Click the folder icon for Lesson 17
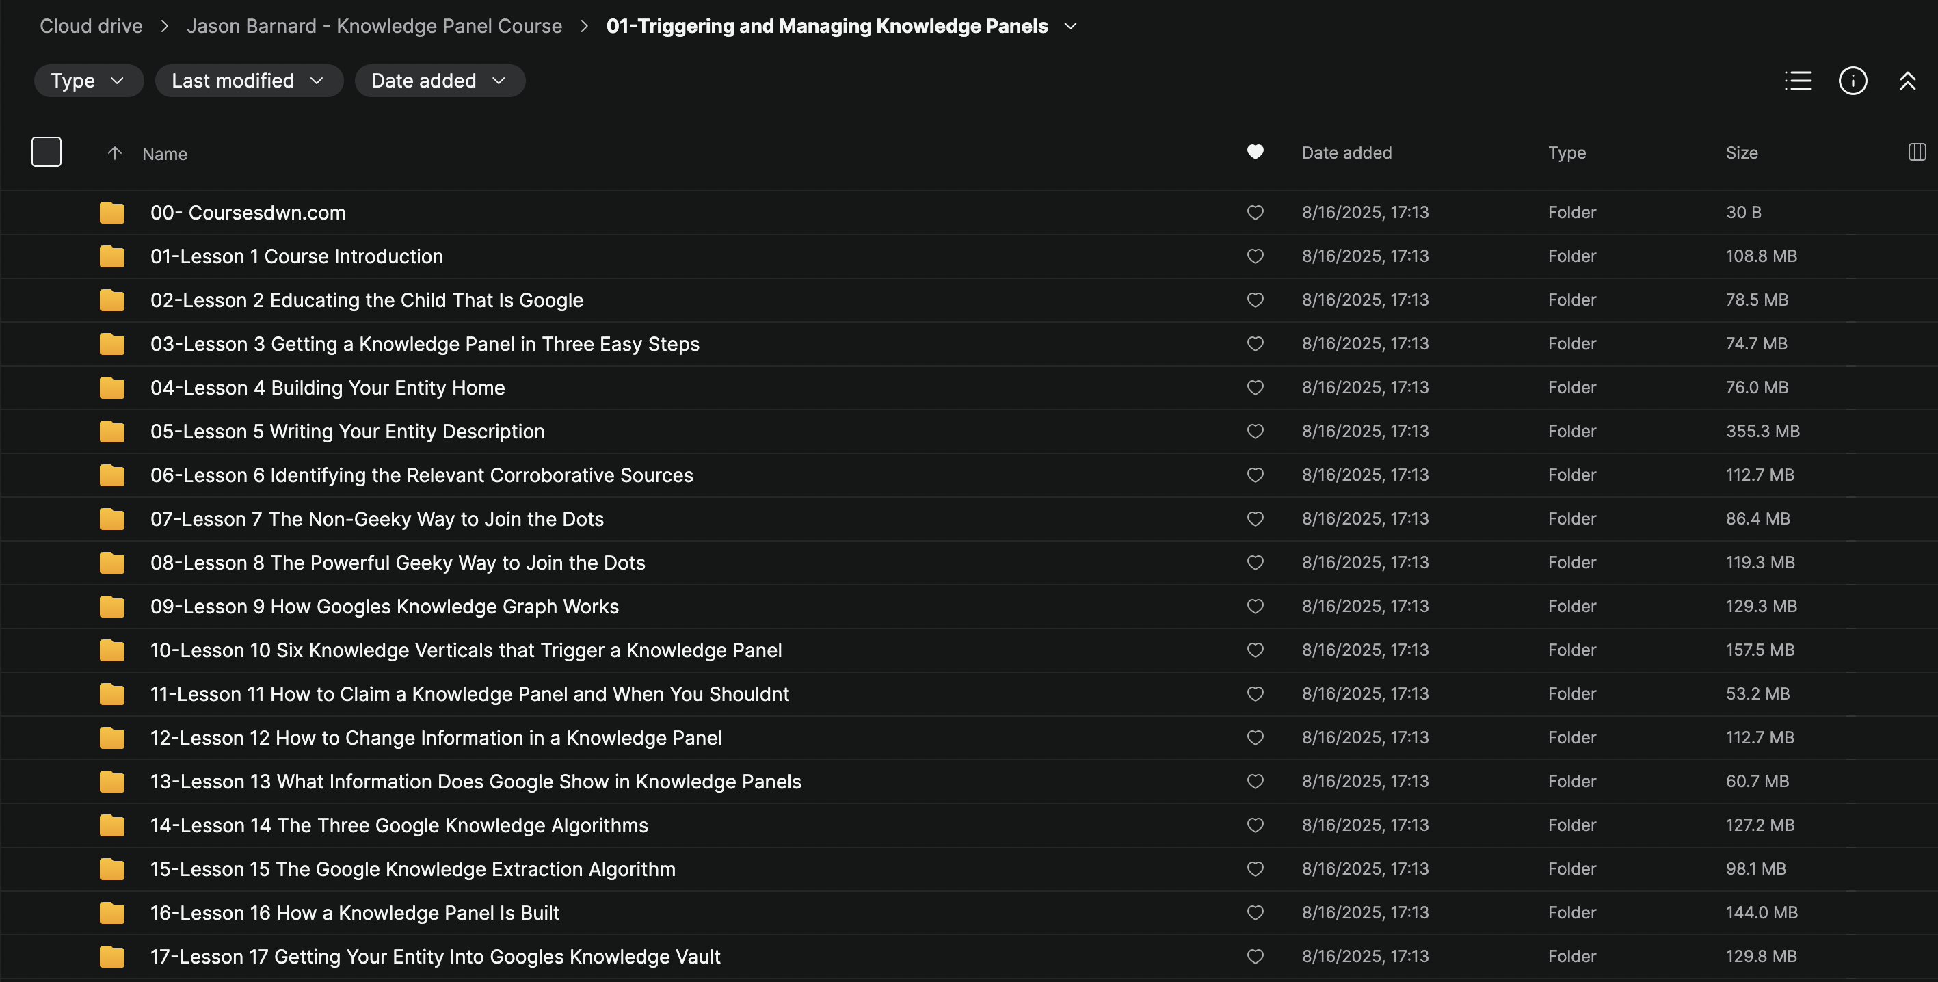Screen dimensions: 1938x982 point(111,957)
